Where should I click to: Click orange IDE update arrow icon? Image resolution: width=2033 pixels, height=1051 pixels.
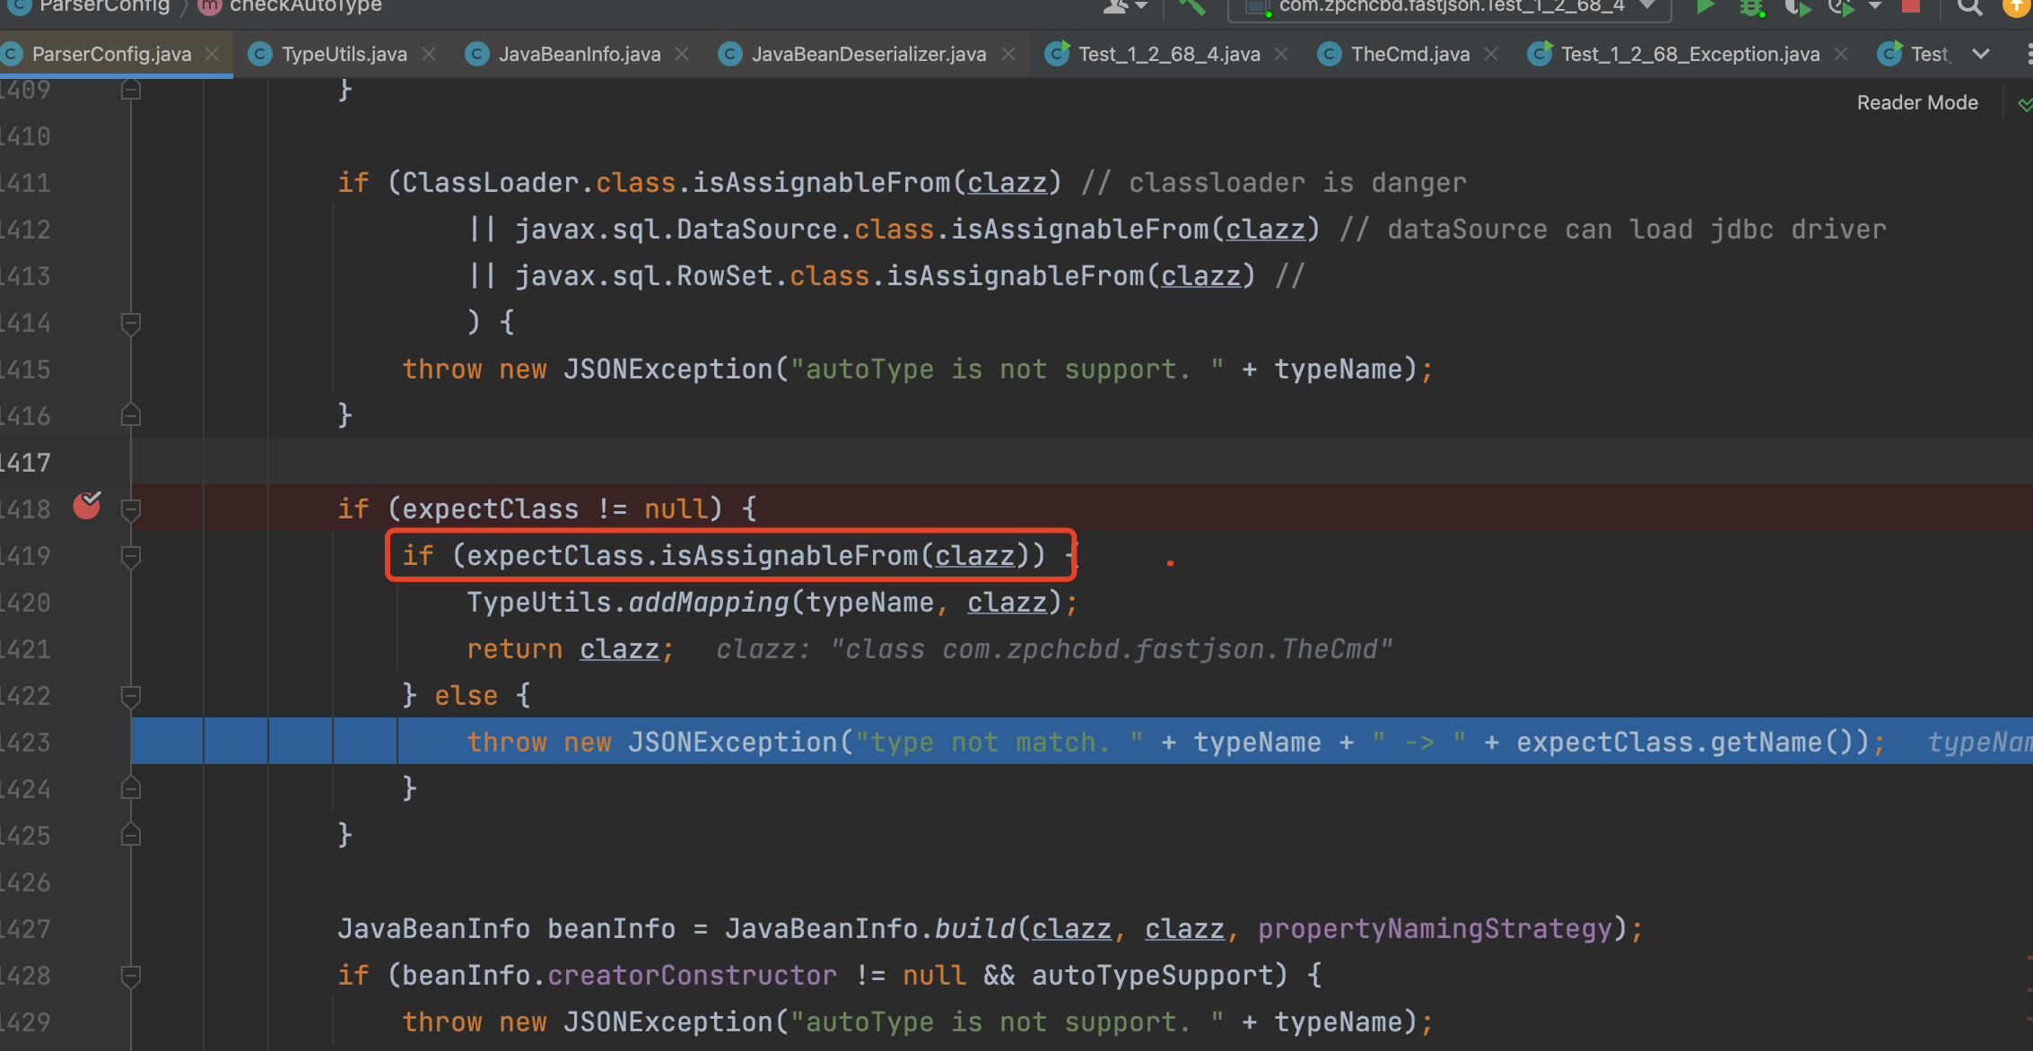point(2015,7)
